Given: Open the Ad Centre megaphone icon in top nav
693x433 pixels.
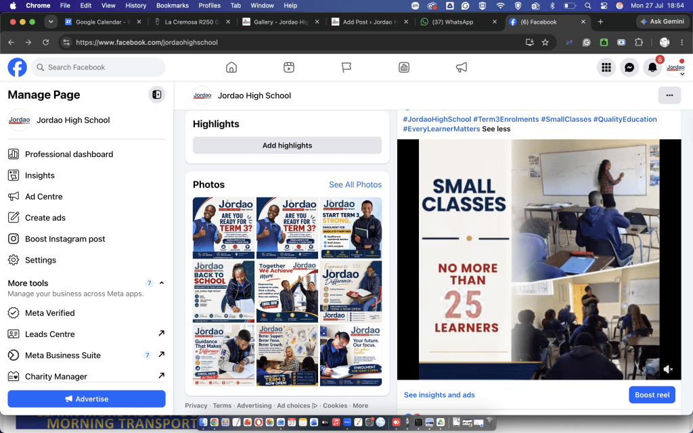Looking at the screenshot, I should pyautogui.click(x=461, y=67).
